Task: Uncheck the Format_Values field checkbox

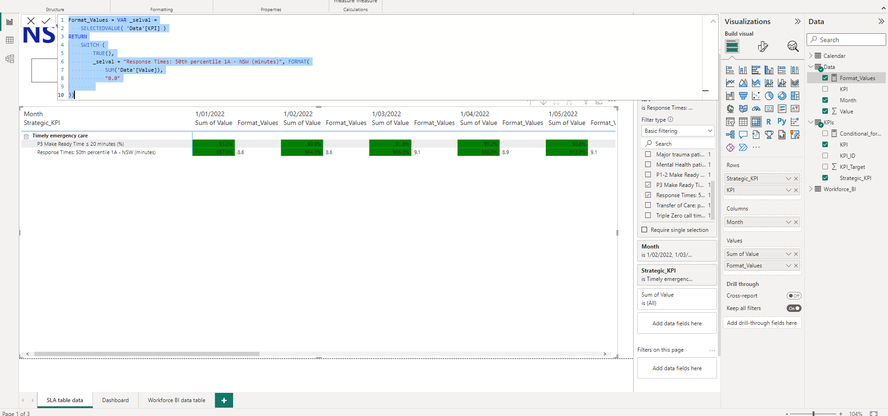Action: point(825,78)
